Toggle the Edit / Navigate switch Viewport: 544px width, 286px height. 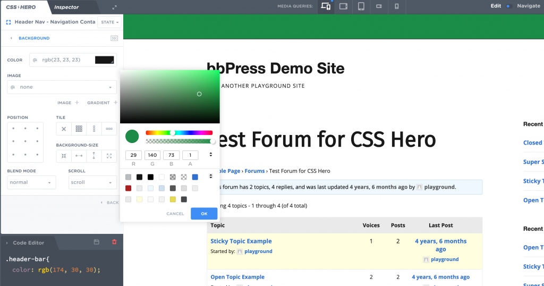click(x=509, y=6)
